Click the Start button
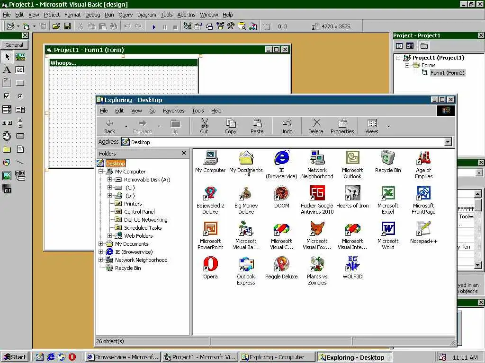This screenshot has height=363, width=485. tap(15, 357)
